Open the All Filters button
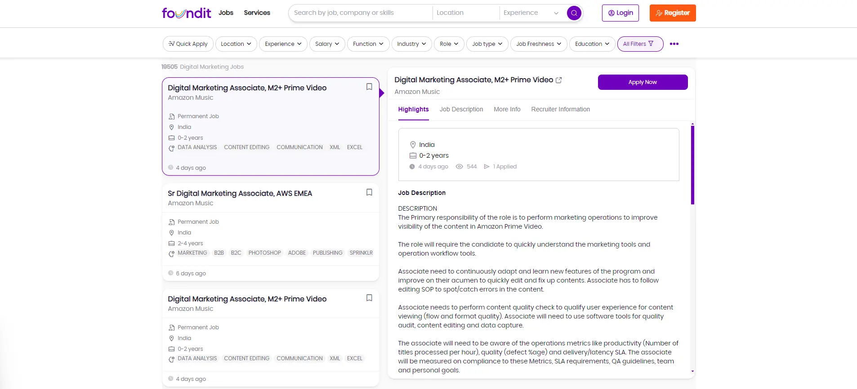The width and height of the screenshot is (857, 389). 640,44
